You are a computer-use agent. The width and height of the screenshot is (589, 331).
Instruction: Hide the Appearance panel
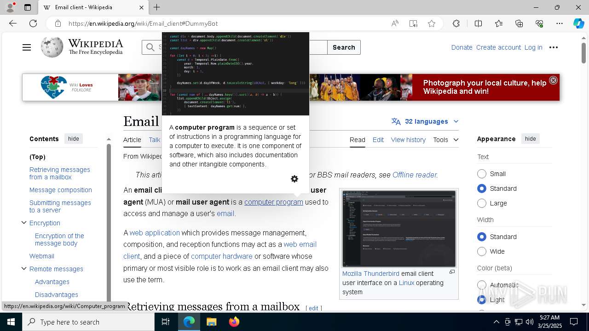(x=531, y=139)
